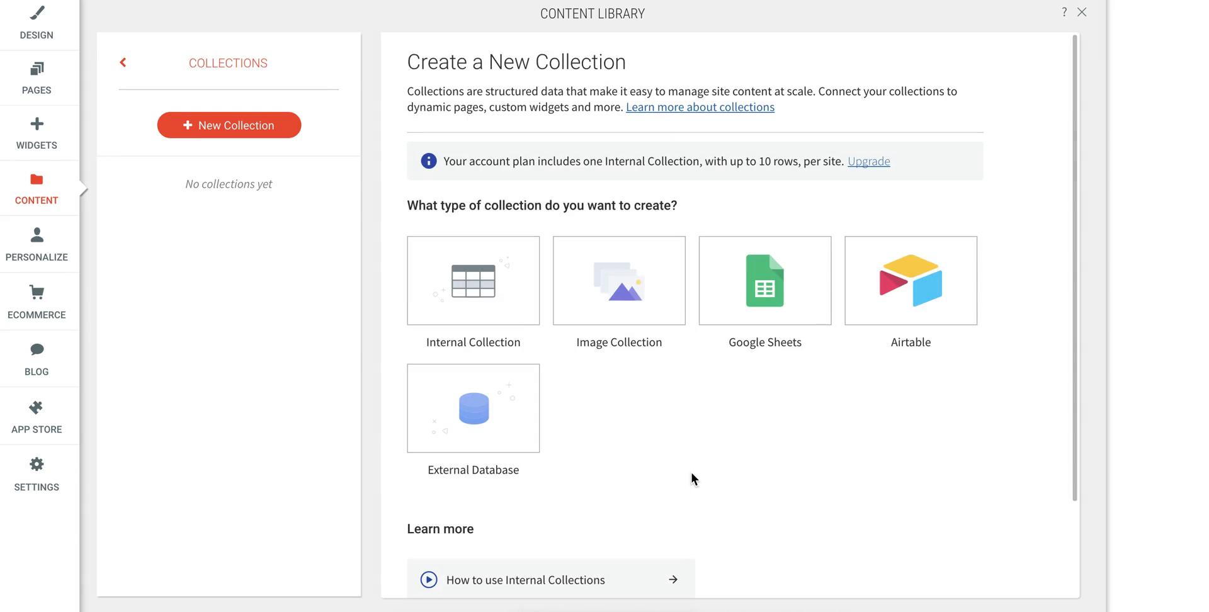
Task: Click the COLLECTIONS panel heading
Action: (x=229, y=63)
